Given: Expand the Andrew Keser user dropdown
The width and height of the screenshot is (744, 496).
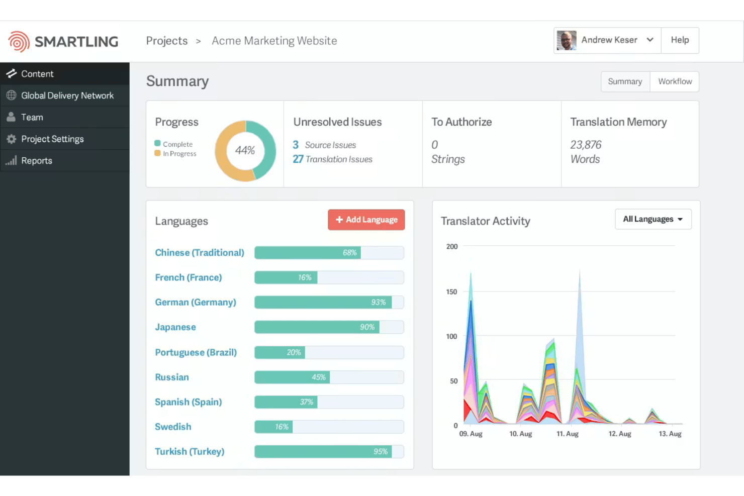Looking at the screenshot, I should [x=607, y=40].
